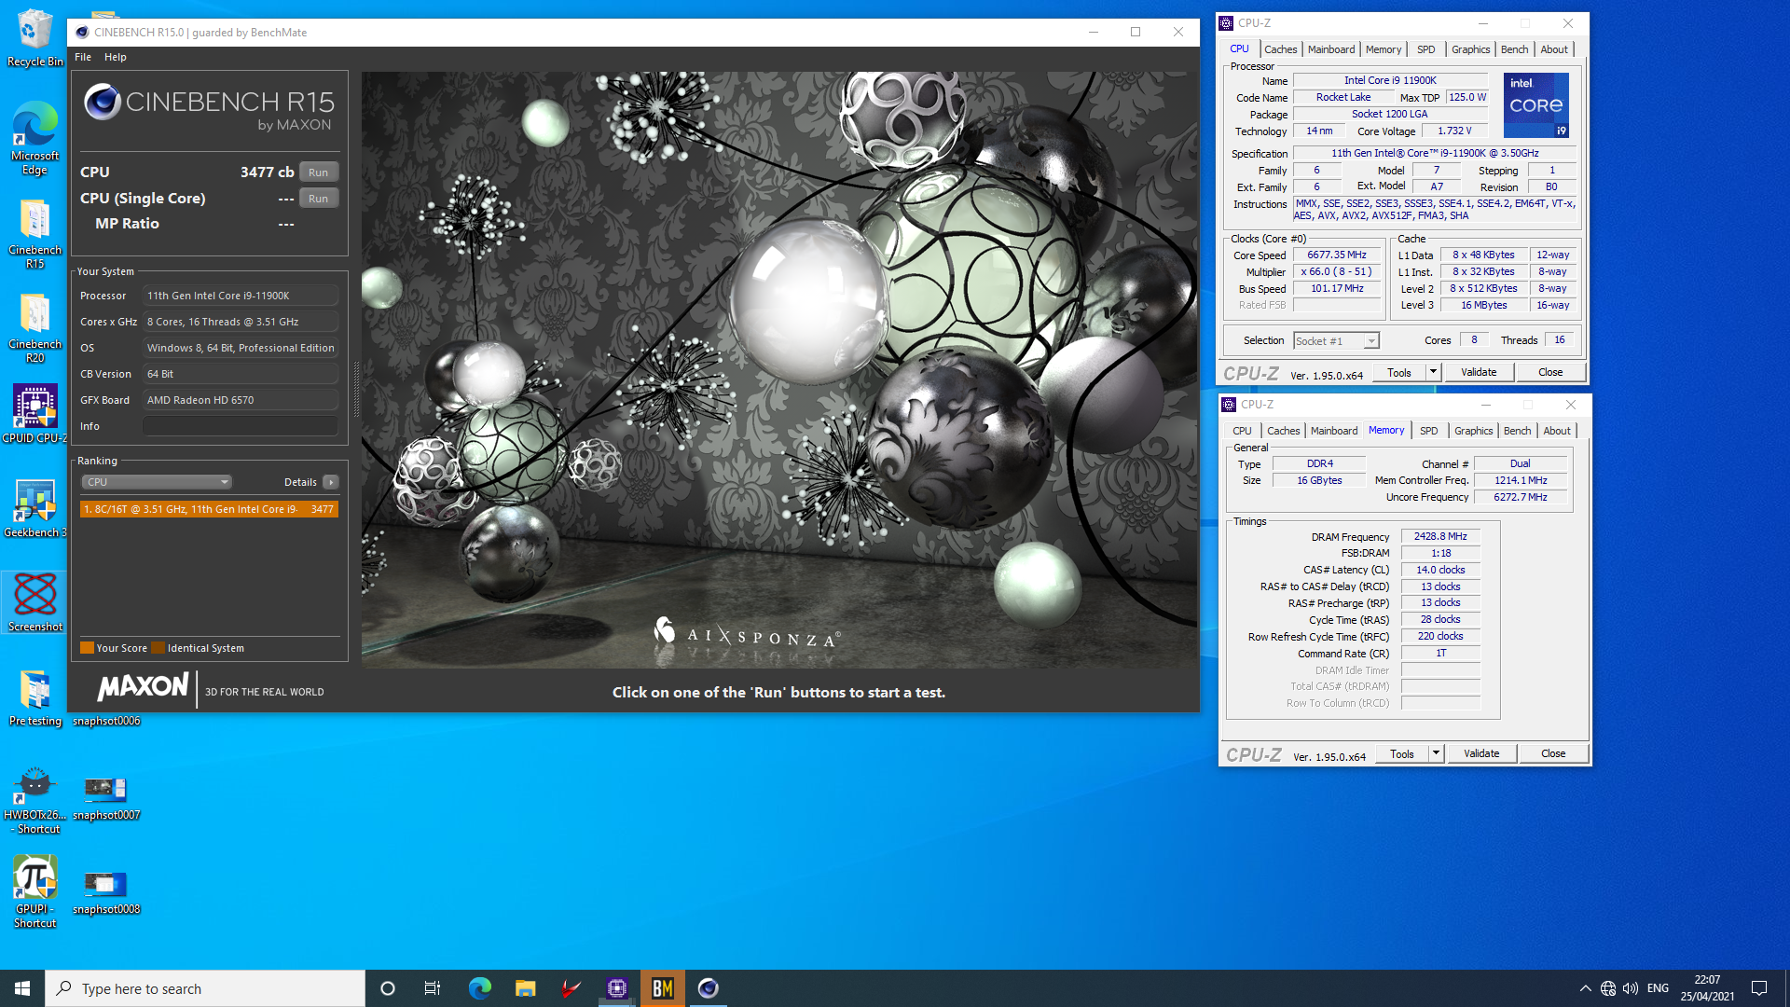Open Bench tab in top CPU-Z window
Screen dimensions: 1790x1007
[1514, 49]
